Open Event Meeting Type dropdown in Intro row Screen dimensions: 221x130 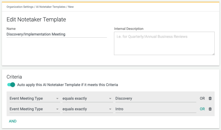tap(35, 109)
